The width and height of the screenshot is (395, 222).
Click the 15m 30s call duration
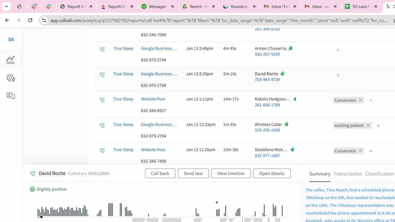[231, 150]
